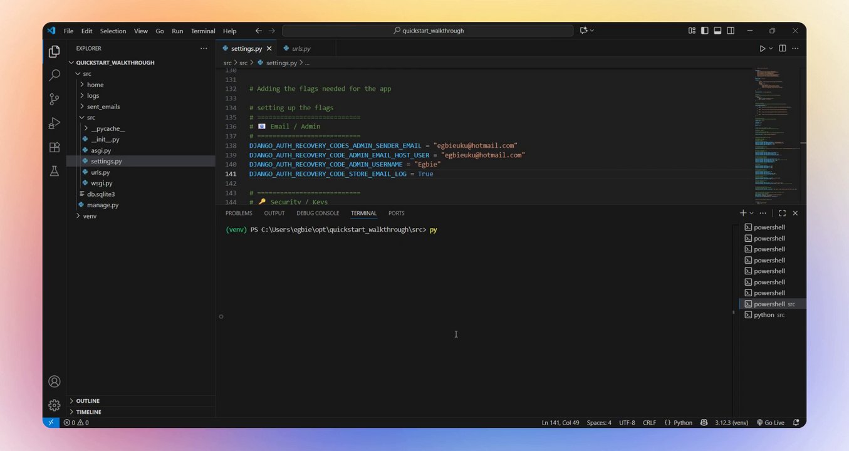Open the Run and Debug view
This screenshot has height=451, width=849.
pyautogui.click(x=55, y=123)
